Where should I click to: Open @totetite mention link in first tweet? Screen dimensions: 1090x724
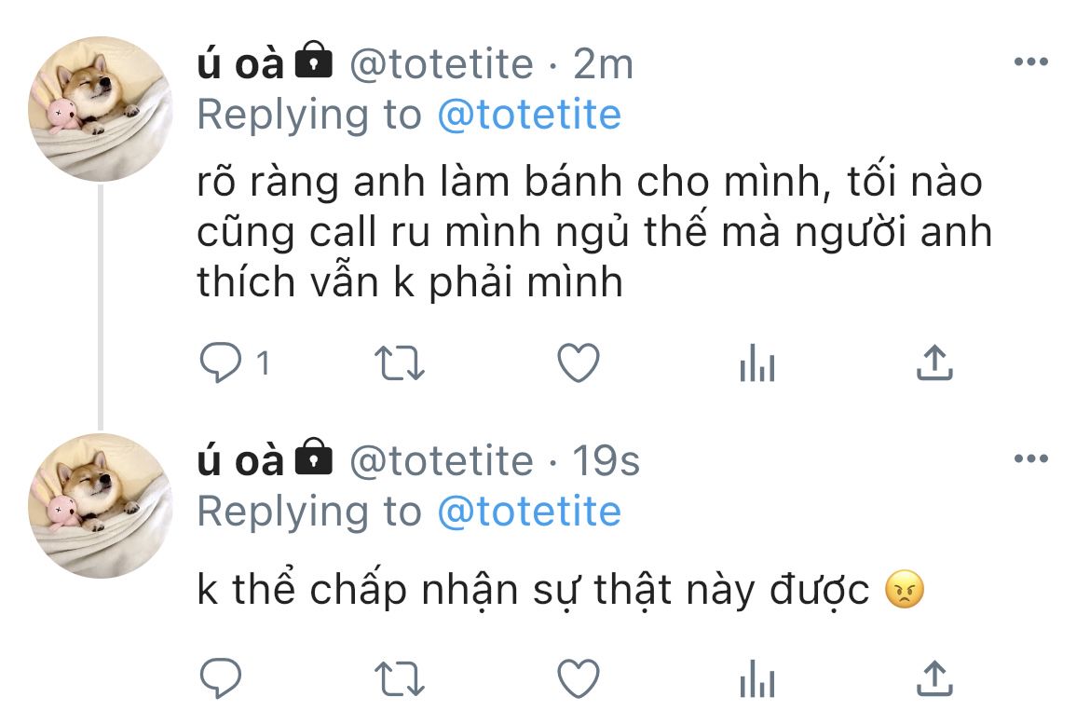(x=529, y=115)
